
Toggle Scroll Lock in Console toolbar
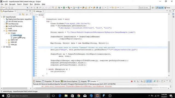click(144, 81)
